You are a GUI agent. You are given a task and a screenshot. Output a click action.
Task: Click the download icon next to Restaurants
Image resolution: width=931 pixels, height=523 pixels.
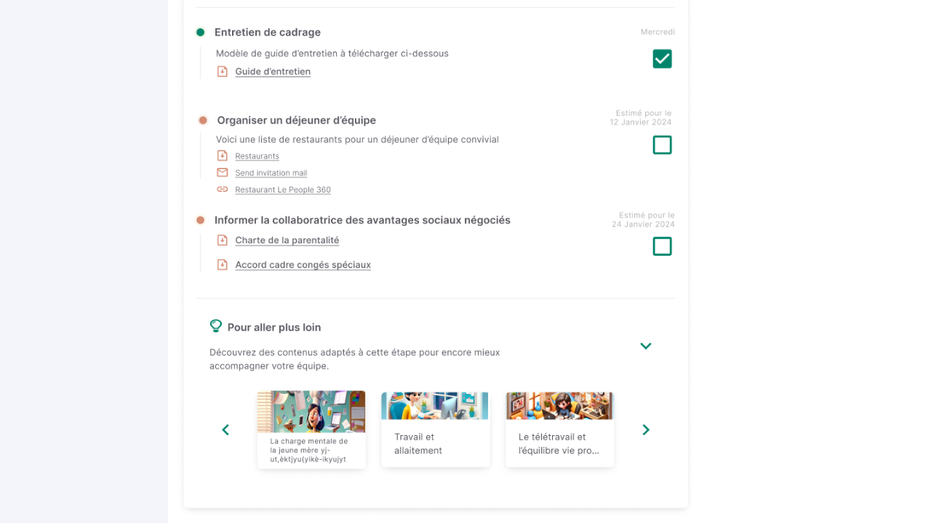coord(223,155)
